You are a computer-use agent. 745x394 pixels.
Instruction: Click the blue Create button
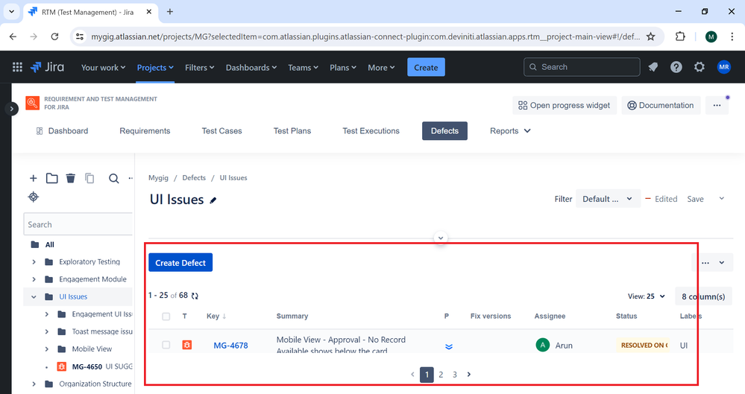426,68
